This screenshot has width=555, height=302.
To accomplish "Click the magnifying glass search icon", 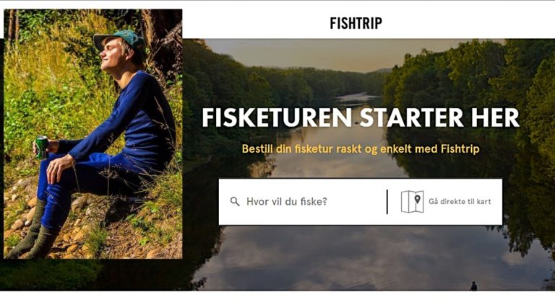I will (235, 202).
